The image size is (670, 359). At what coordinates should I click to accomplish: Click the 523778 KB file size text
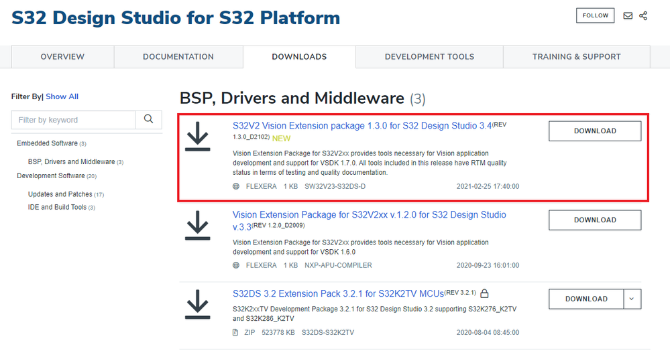coord(278,332)
